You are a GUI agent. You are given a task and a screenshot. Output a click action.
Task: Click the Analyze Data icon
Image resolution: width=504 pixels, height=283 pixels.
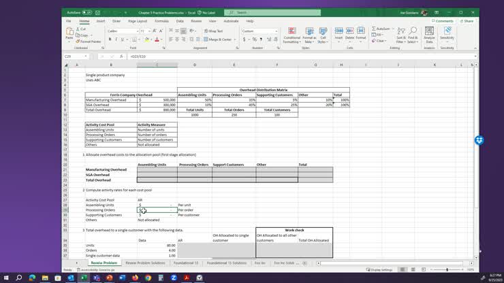(429, 35)
